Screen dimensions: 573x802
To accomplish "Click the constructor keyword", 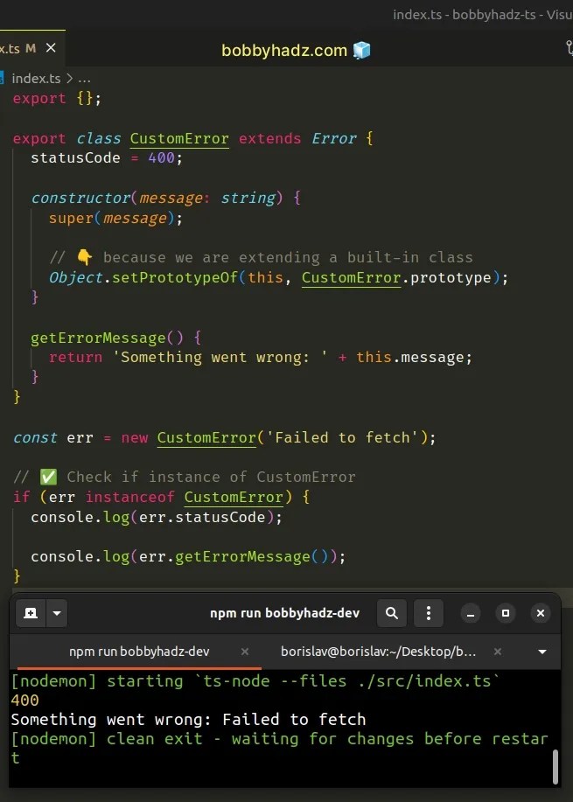I will coord(80,198).
